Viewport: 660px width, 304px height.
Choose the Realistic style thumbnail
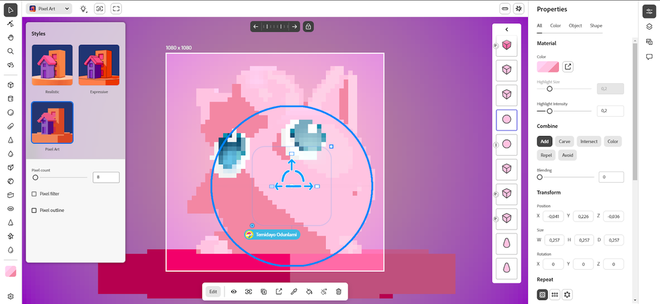[x=52, y=65]
